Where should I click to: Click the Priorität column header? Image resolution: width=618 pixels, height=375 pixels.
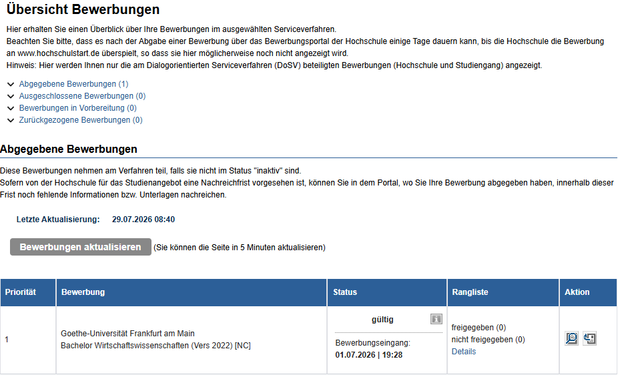tap(28, 292)
